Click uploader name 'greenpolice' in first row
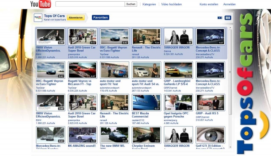The image size is (271, 156). [x=74, y=54]
